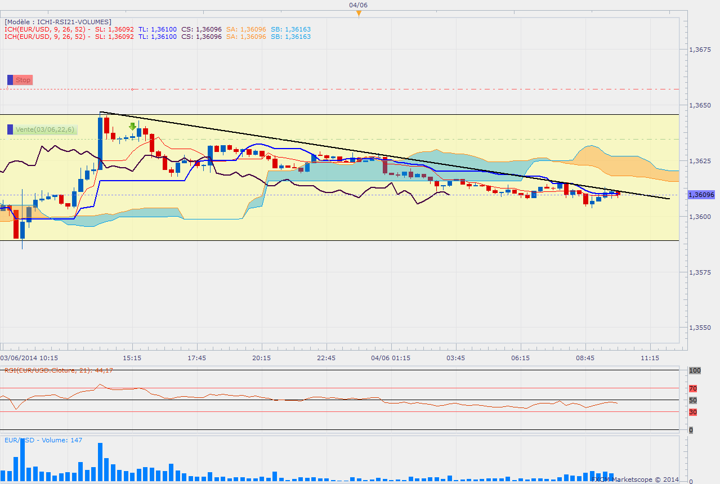Click the 15:15 time axis label

coord(132,358)
